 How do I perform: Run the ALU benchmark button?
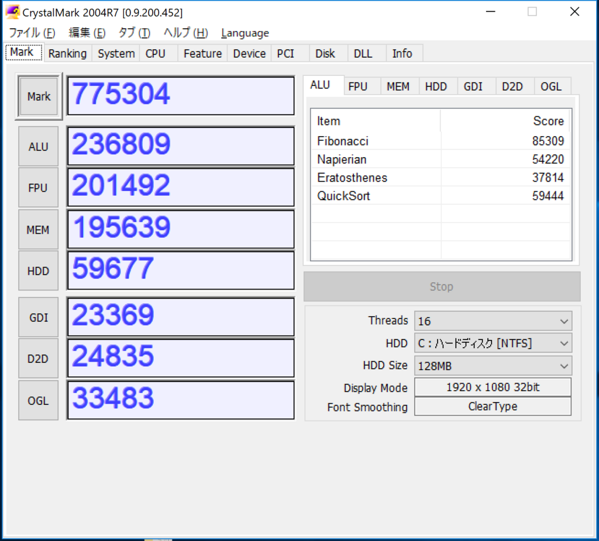coord(38,147)
